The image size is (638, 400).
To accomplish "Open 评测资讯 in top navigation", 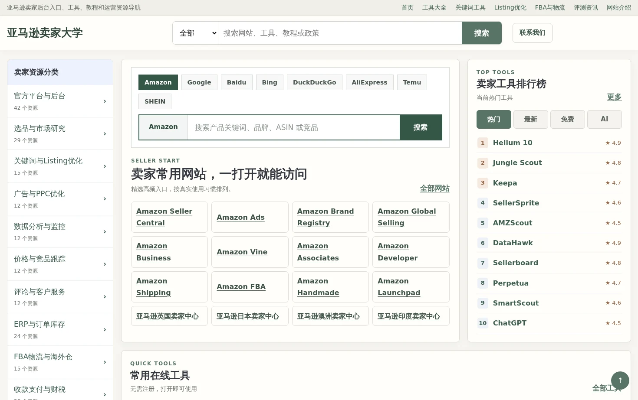I will click(x=585, y=7).
